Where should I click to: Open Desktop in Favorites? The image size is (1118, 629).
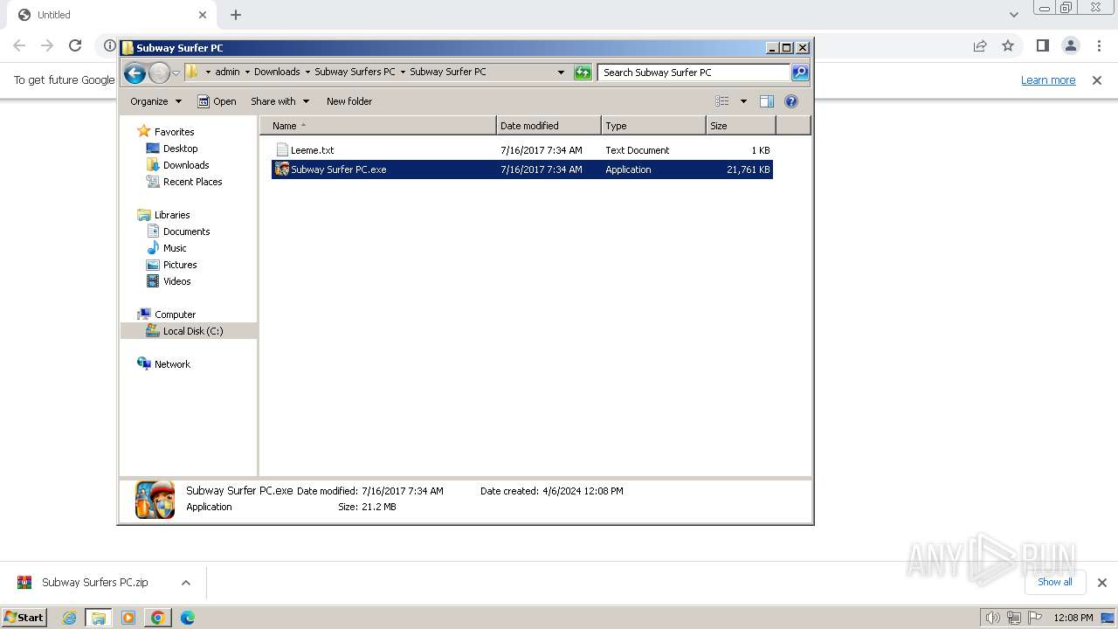pos(180,149)
